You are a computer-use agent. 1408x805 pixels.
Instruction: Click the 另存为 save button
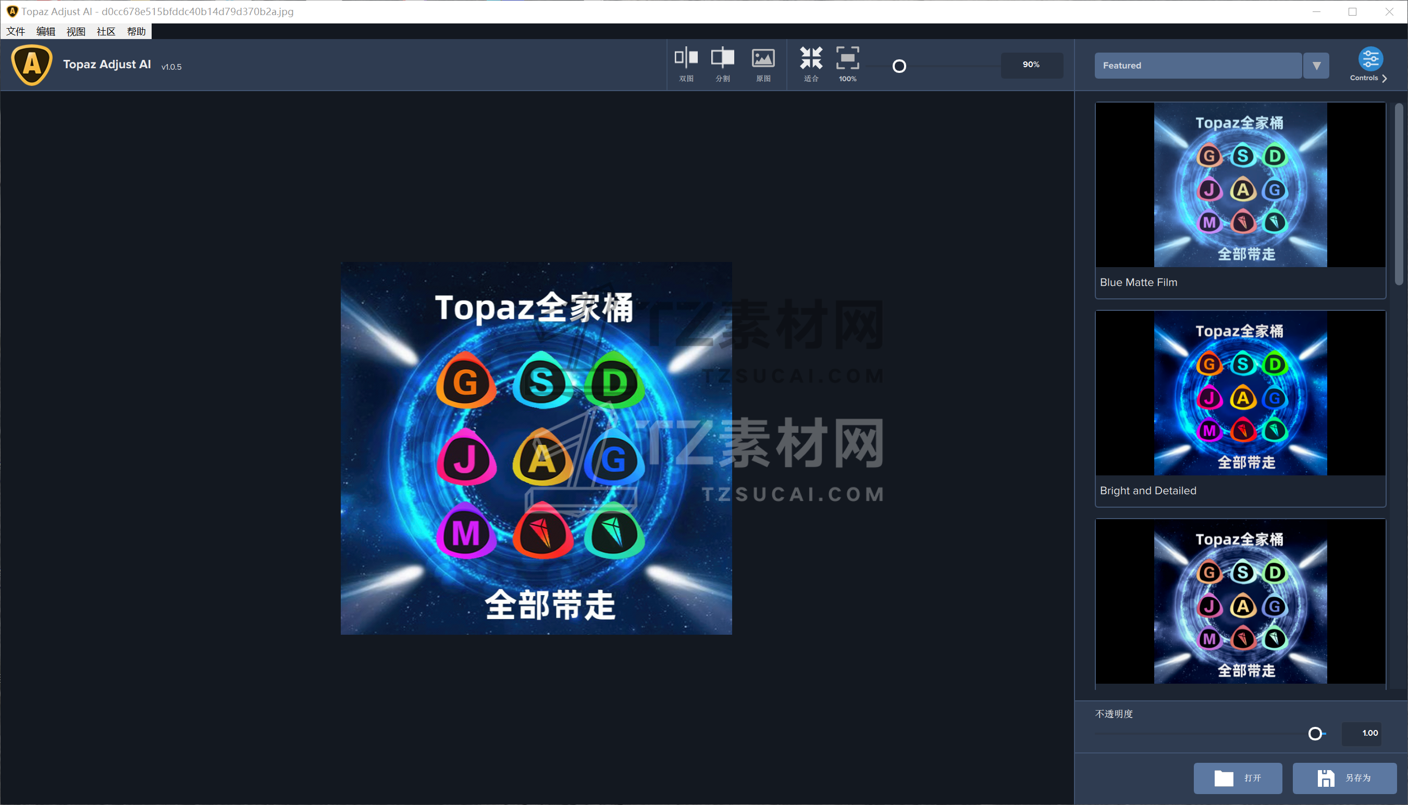coord(1344,778)
